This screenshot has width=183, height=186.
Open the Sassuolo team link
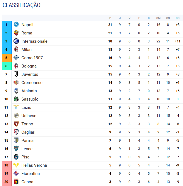pyautogui.click(x=30, y=99)
